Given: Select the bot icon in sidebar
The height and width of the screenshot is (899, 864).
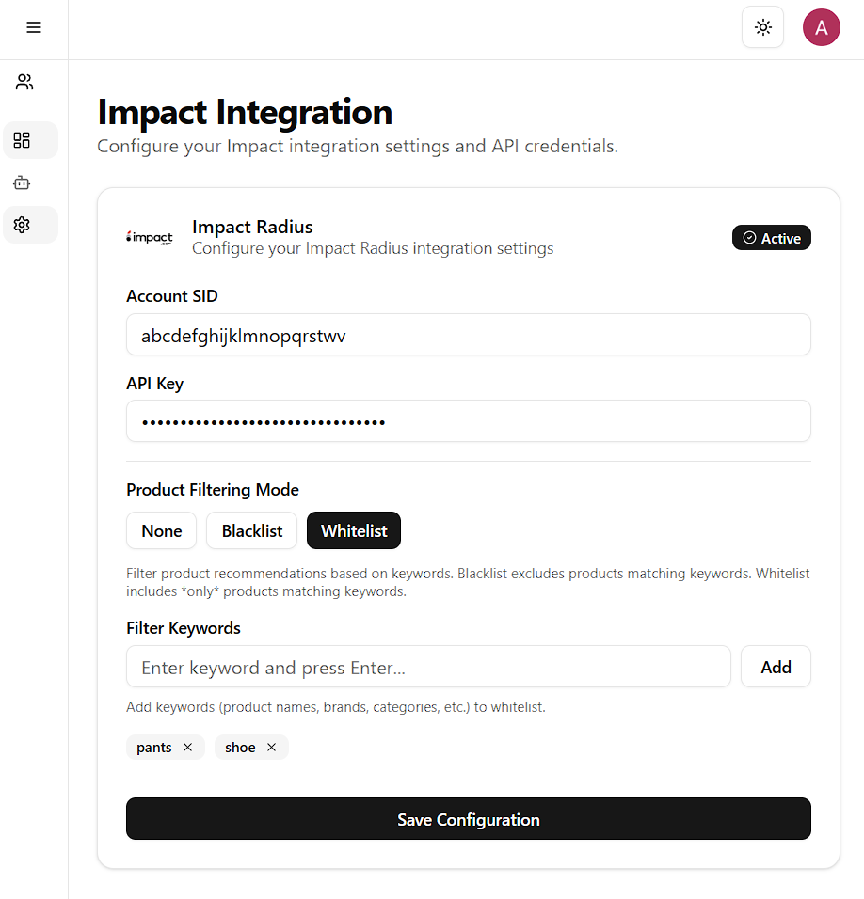Looking at the screenshot, I should click(x=22, y=182).
